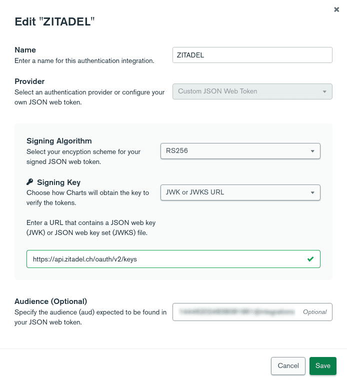Click the Signing Algorithm label
347x381 pixels.
coord(59,141)
